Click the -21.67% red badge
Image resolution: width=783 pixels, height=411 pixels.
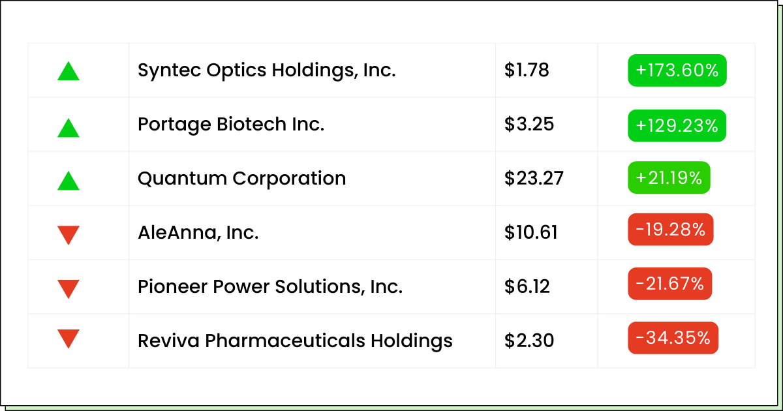[x=669, y=284]
